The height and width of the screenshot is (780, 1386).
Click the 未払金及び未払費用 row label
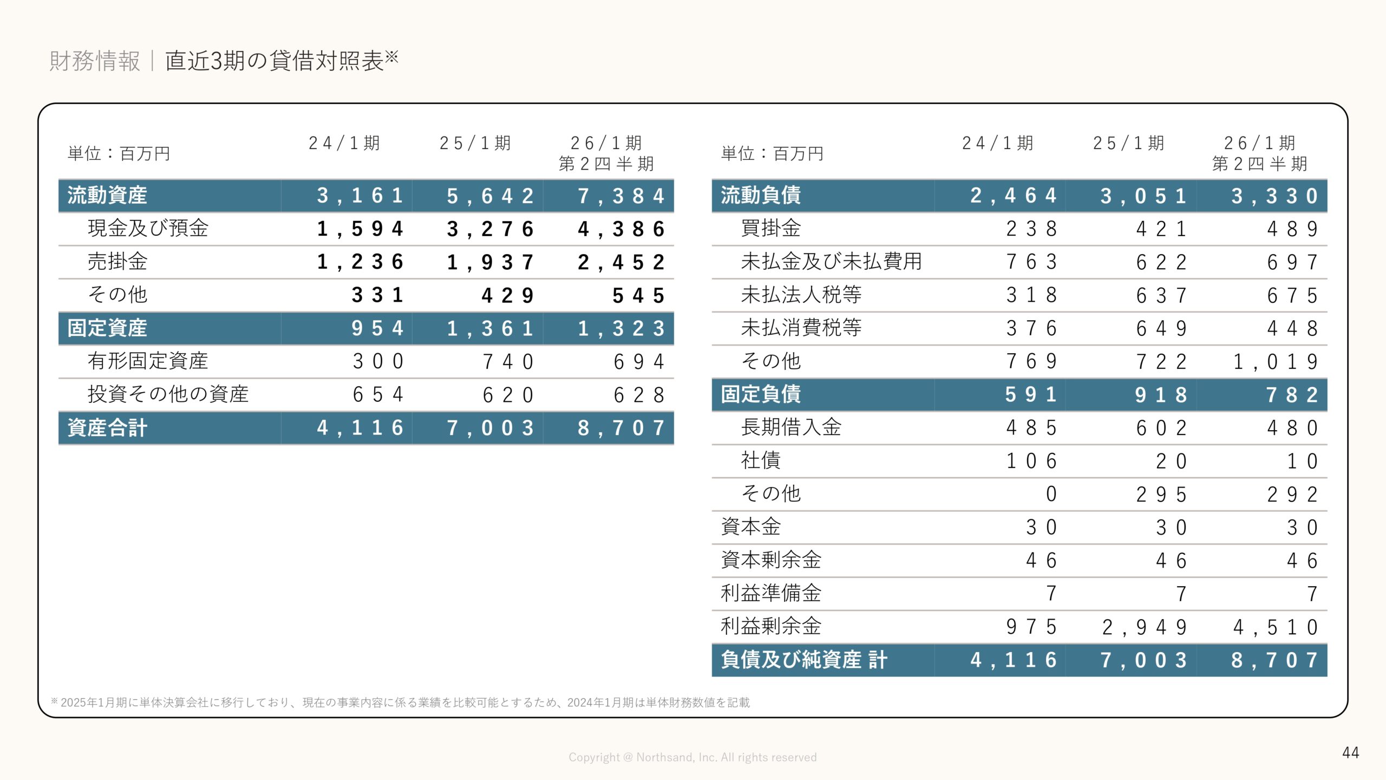click(x=831, y=262)
